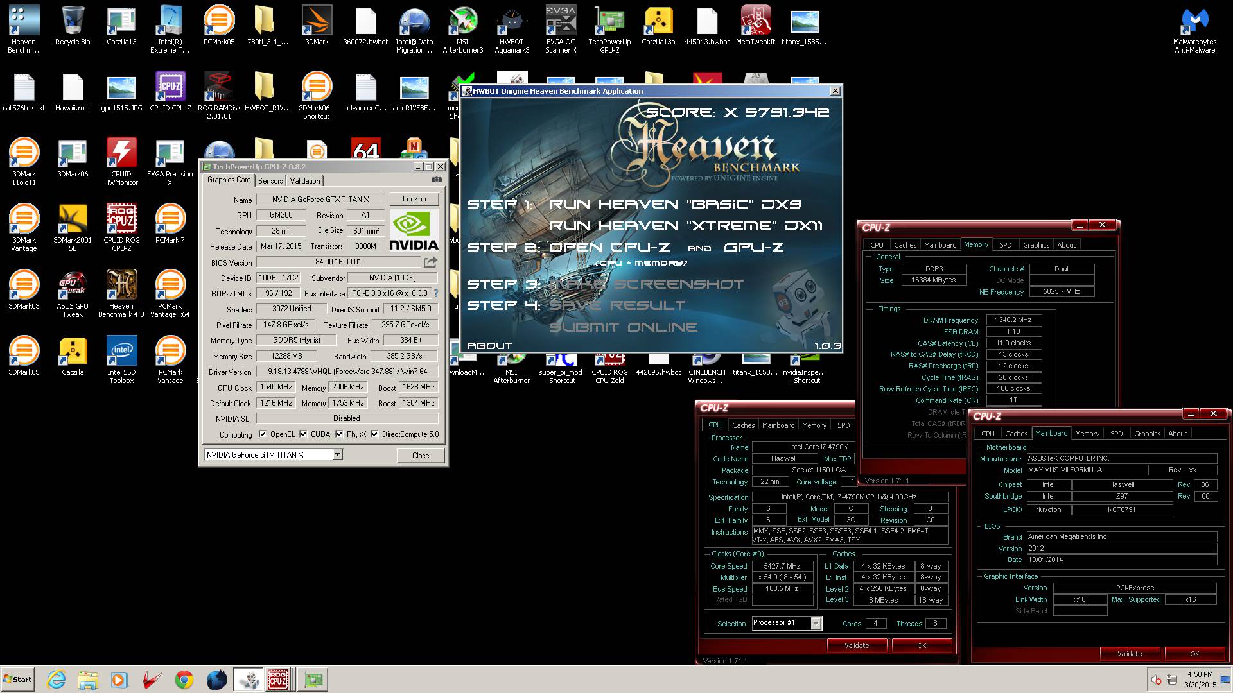1233x693 pixels.
Task: Open the TechPowerUp GPU-Z desktop icon
Action: pos(609,29)
